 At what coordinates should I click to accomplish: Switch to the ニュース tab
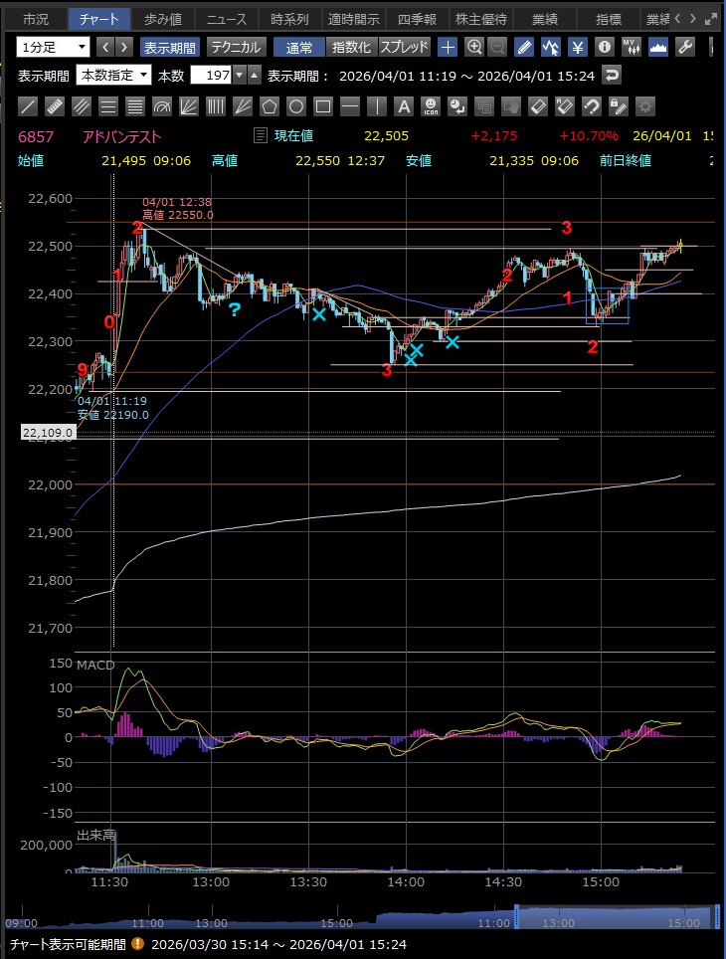point(226,19)
